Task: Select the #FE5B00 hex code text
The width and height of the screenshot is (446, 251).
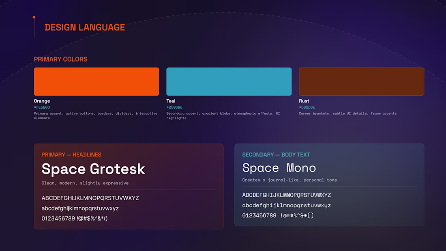Action: [42, 107]
